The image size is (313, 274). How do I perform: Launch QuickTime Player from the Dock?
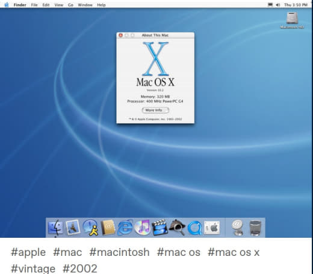coord(194,228)
